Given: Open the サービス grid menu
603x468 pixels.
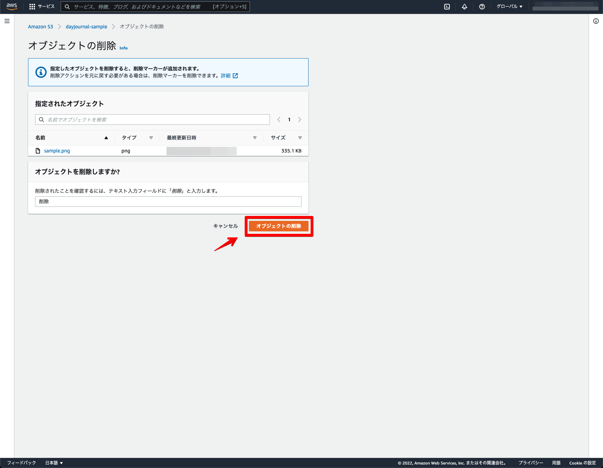Looking at the screenshot, I should click(42, 7).
